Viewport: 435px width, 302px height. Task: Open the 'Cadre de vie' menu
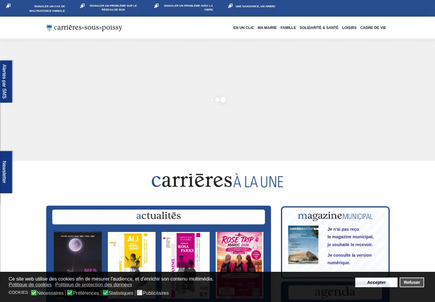pyautogui.click(x=373, y=27)
